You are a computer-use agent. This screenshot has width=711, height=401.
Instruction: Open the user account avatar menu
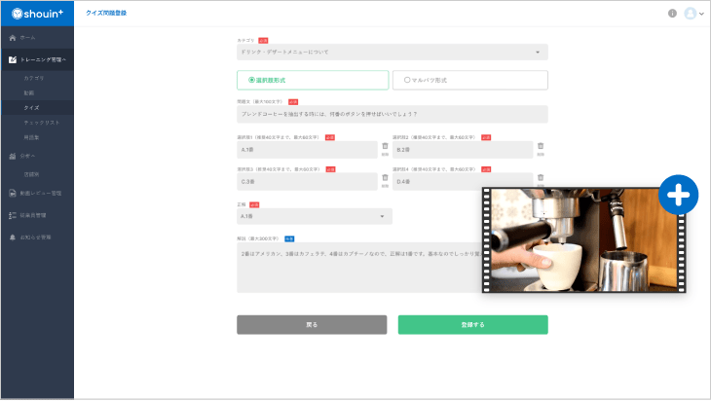point(692,14)
